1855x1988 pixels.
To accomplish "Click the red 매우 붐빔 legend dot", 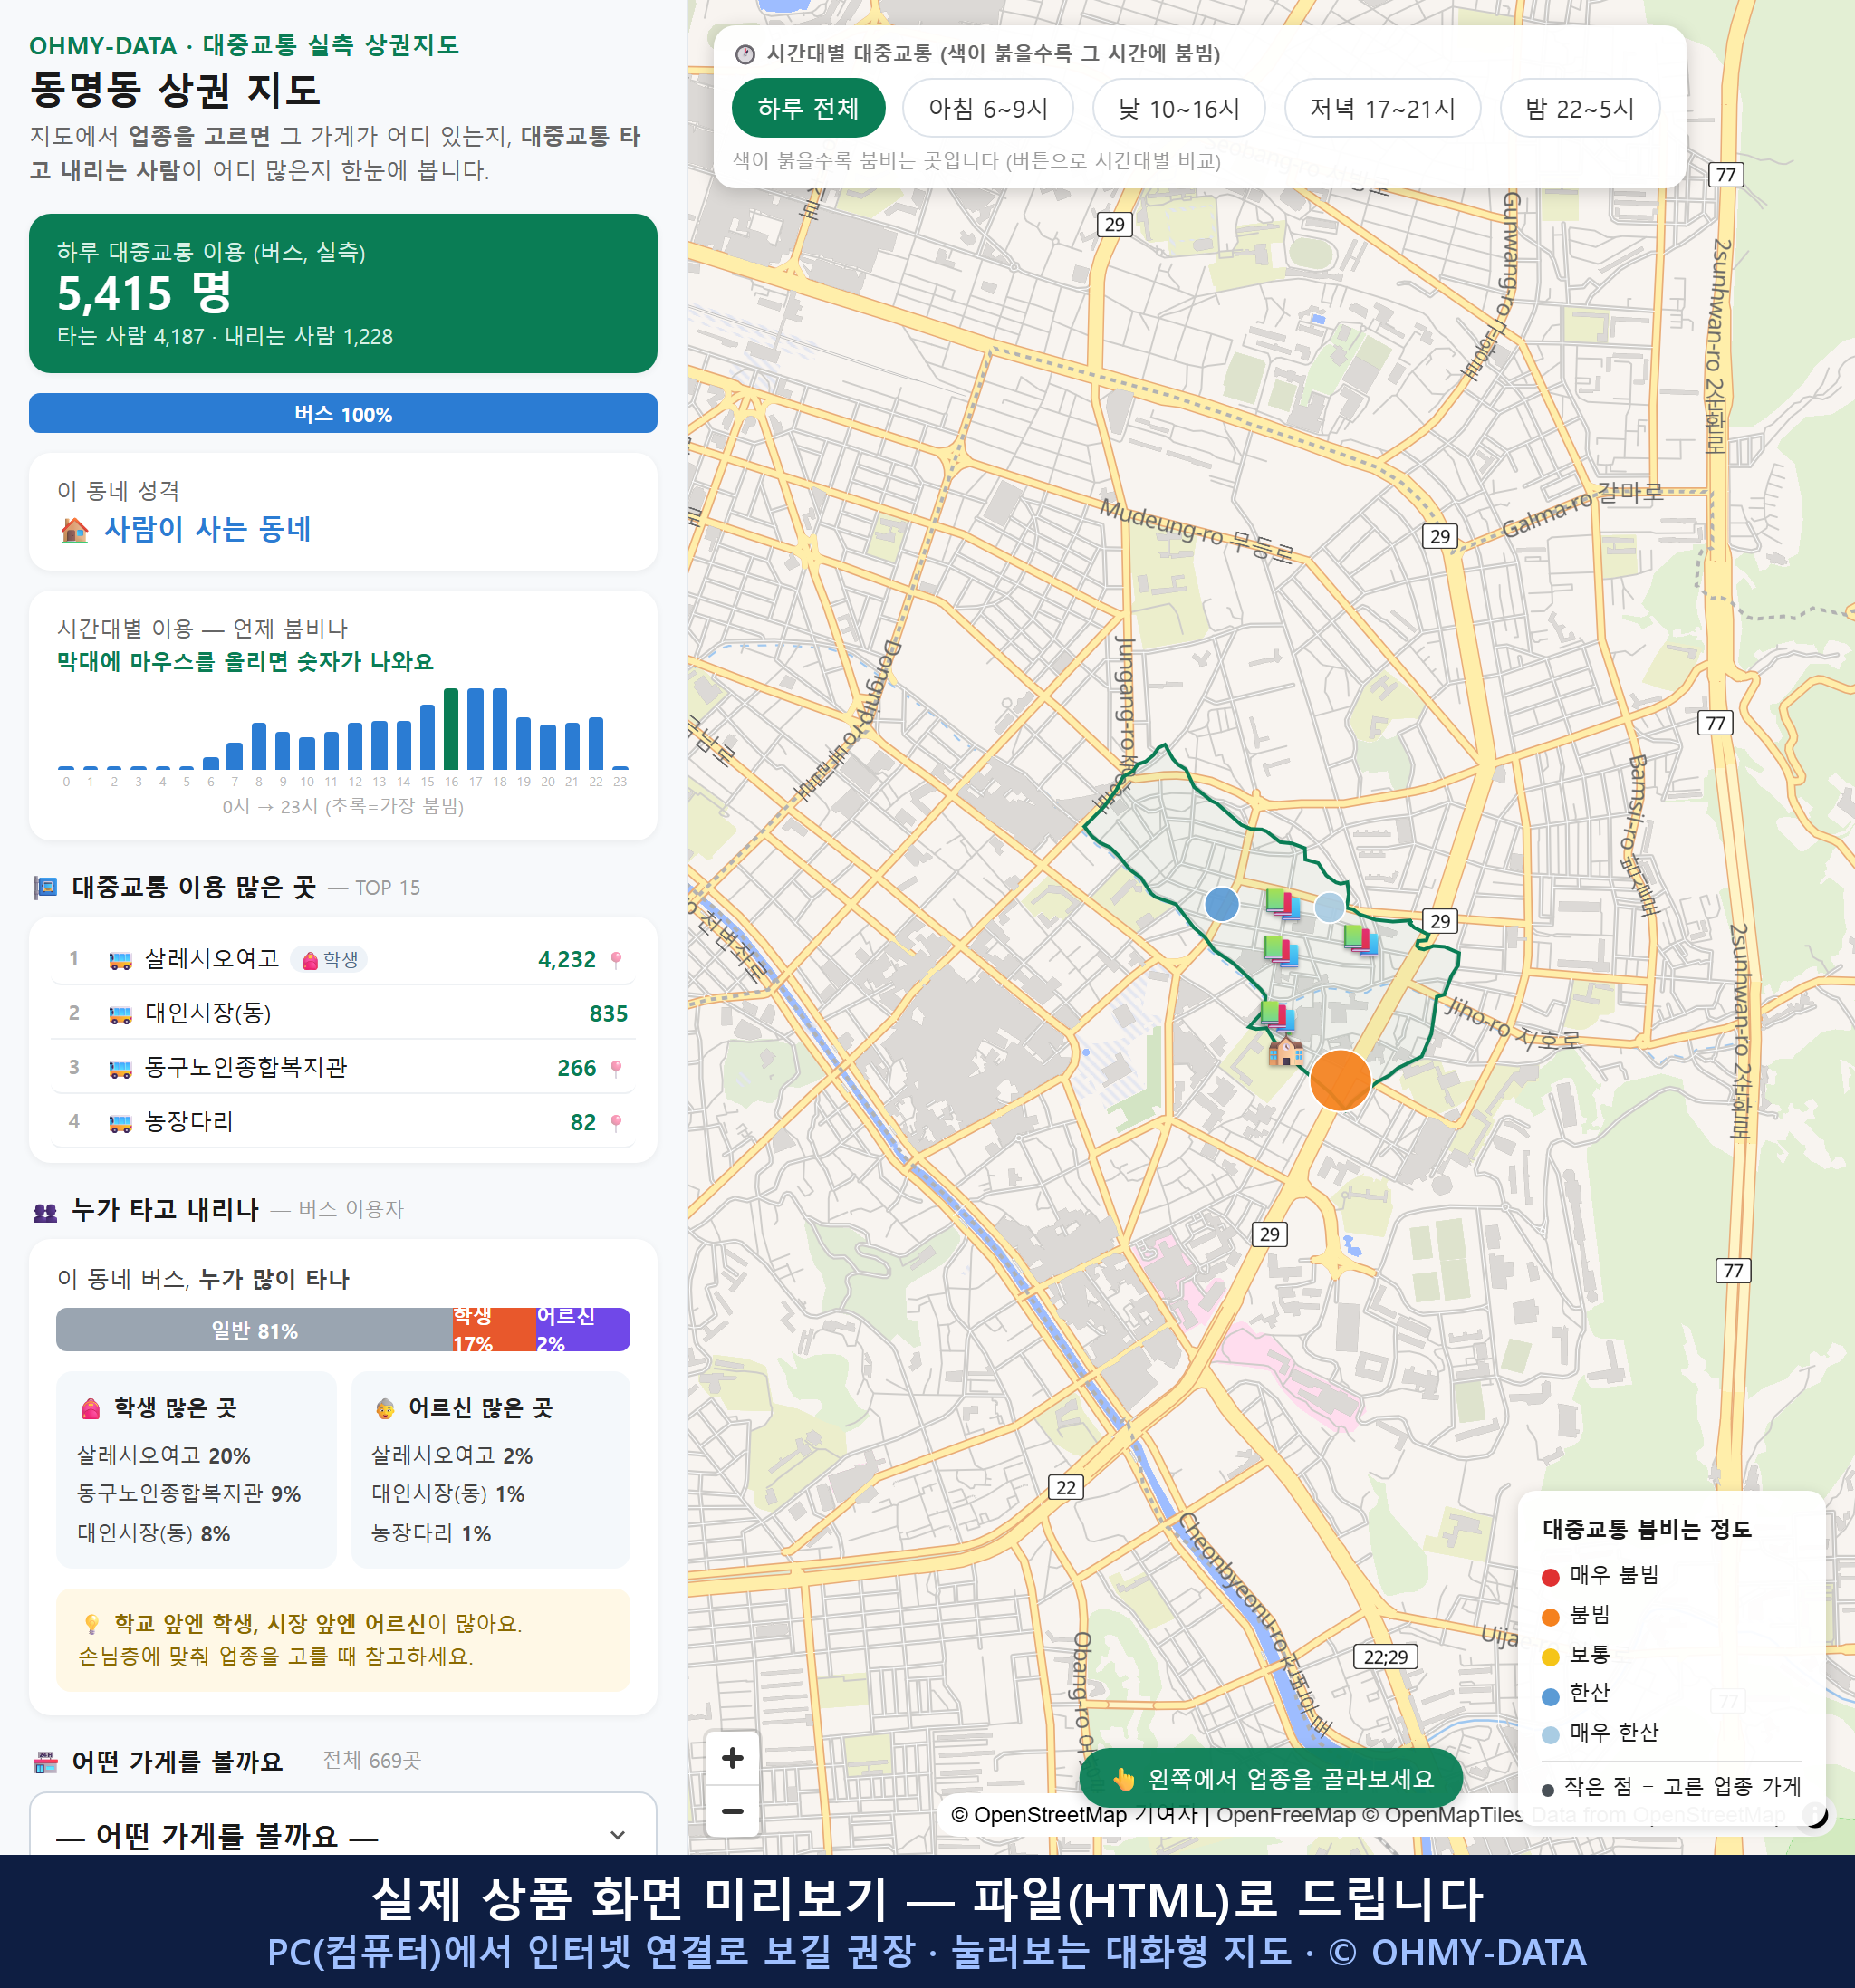I will (1550, 1577).
